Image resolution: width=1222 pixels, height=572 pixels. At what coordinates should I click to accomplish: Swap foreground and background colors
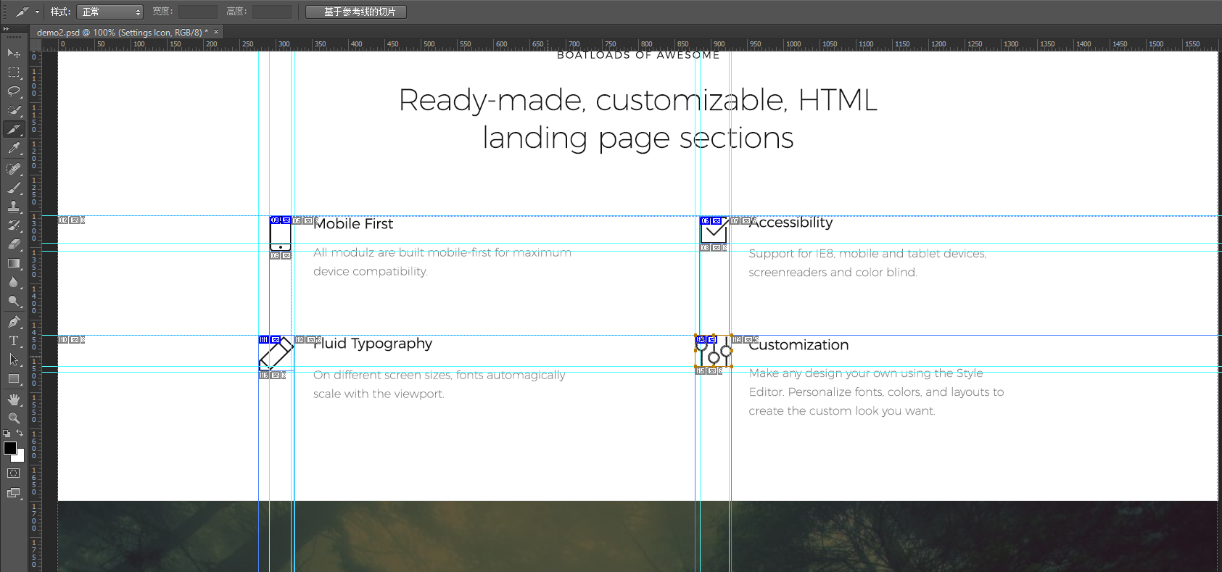pos(20,434)
